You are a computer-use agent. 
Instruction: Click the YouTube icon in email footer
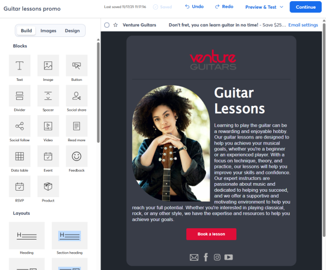229,258
